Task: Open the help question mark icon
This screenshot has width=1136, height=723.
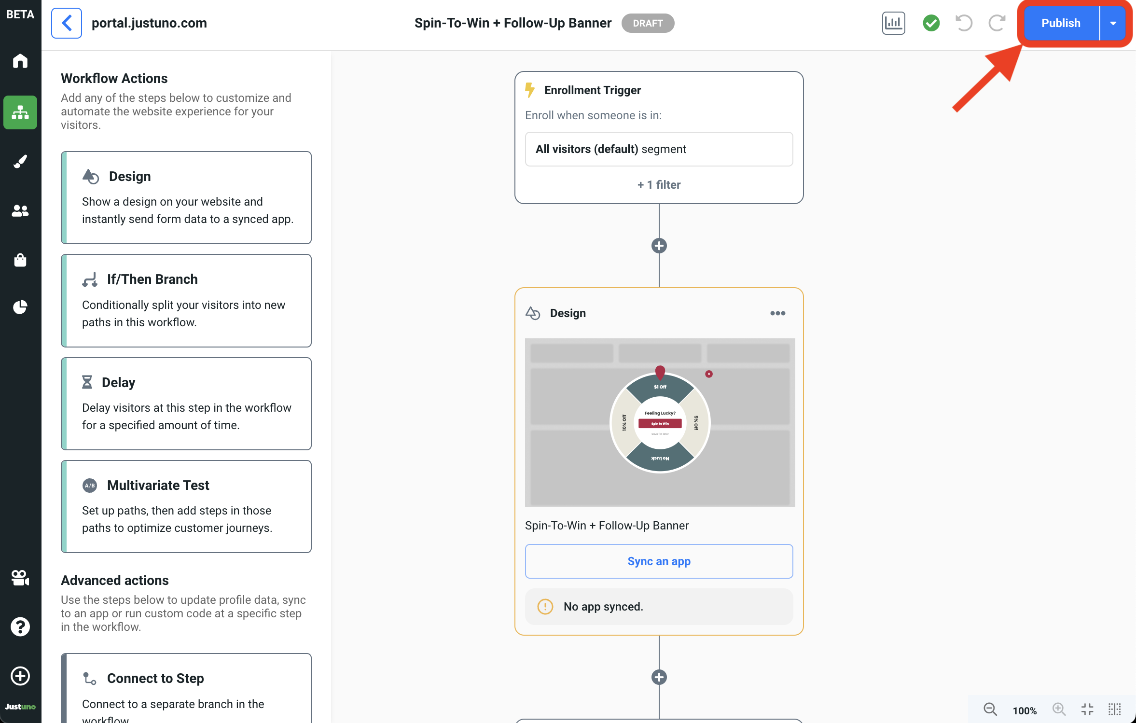Action: [20, 626]
